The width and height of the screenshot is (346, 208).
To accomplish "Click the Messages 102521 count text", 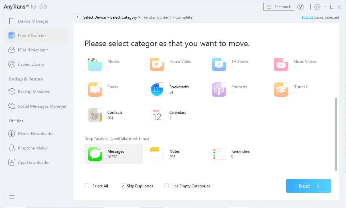I will coord(113,157).
